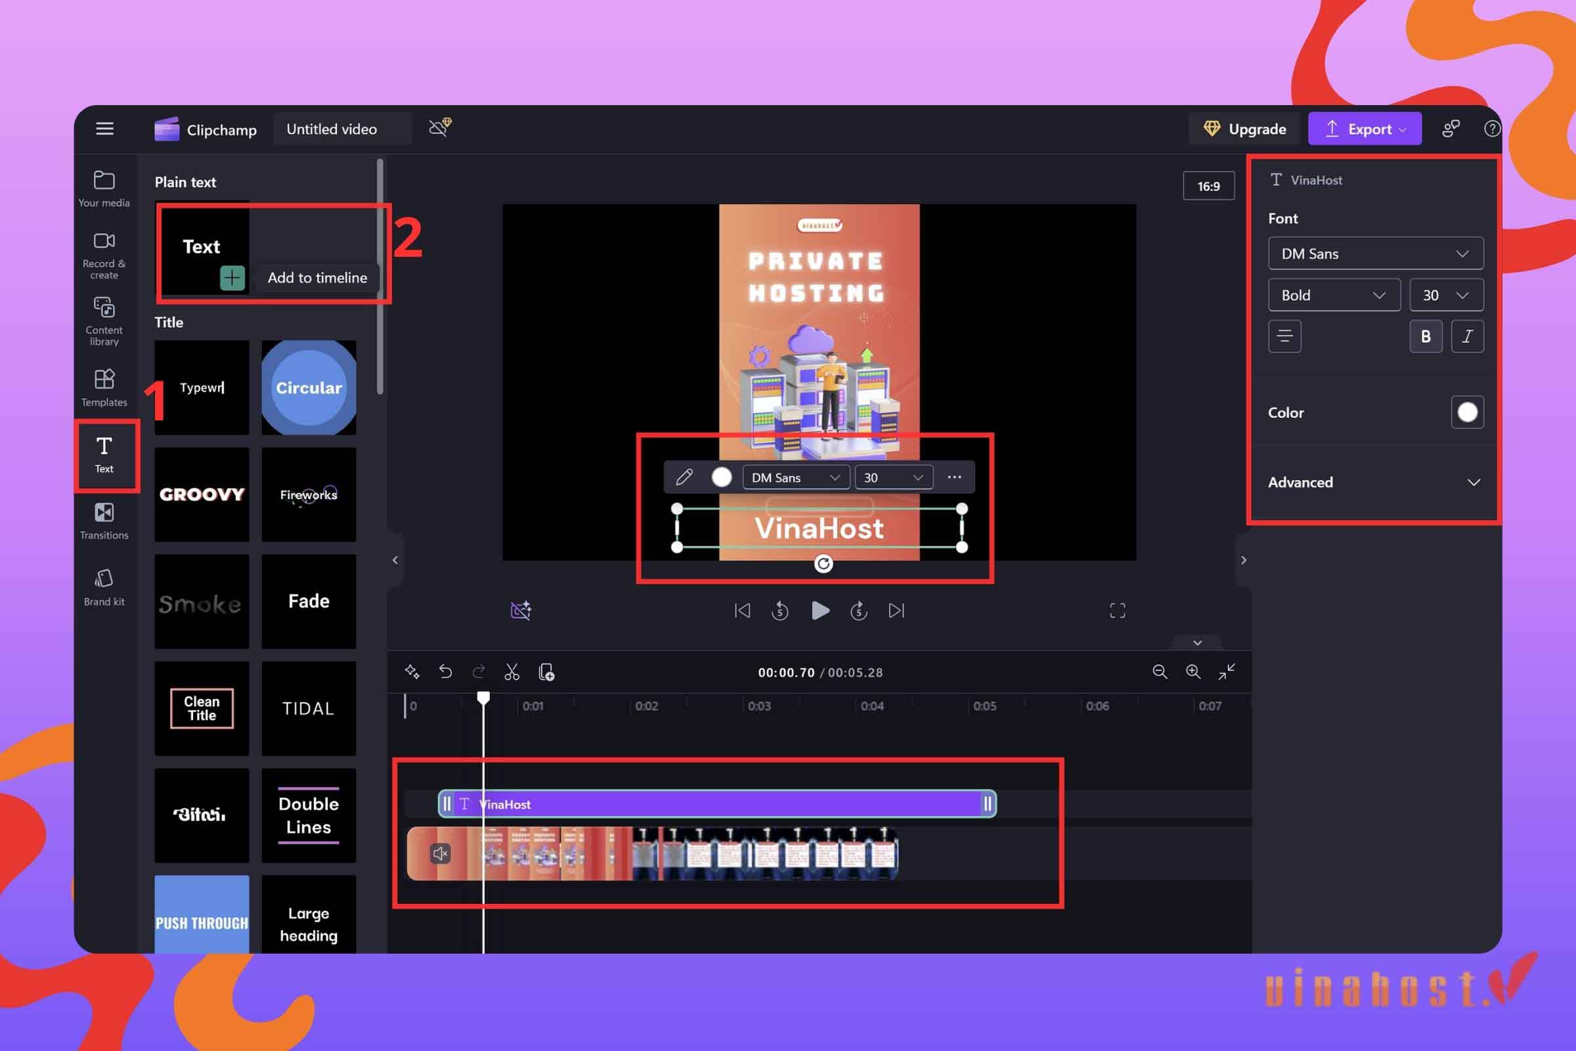Open the Export dropdown button
This screenshot has width=1576, height=1051.
coord(1365,129)
